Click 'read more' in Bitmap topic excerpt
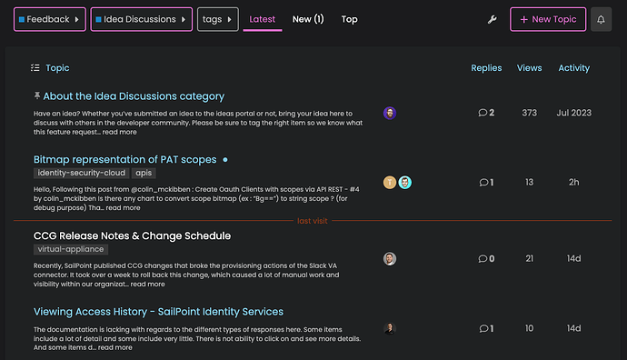 point(123,207)
